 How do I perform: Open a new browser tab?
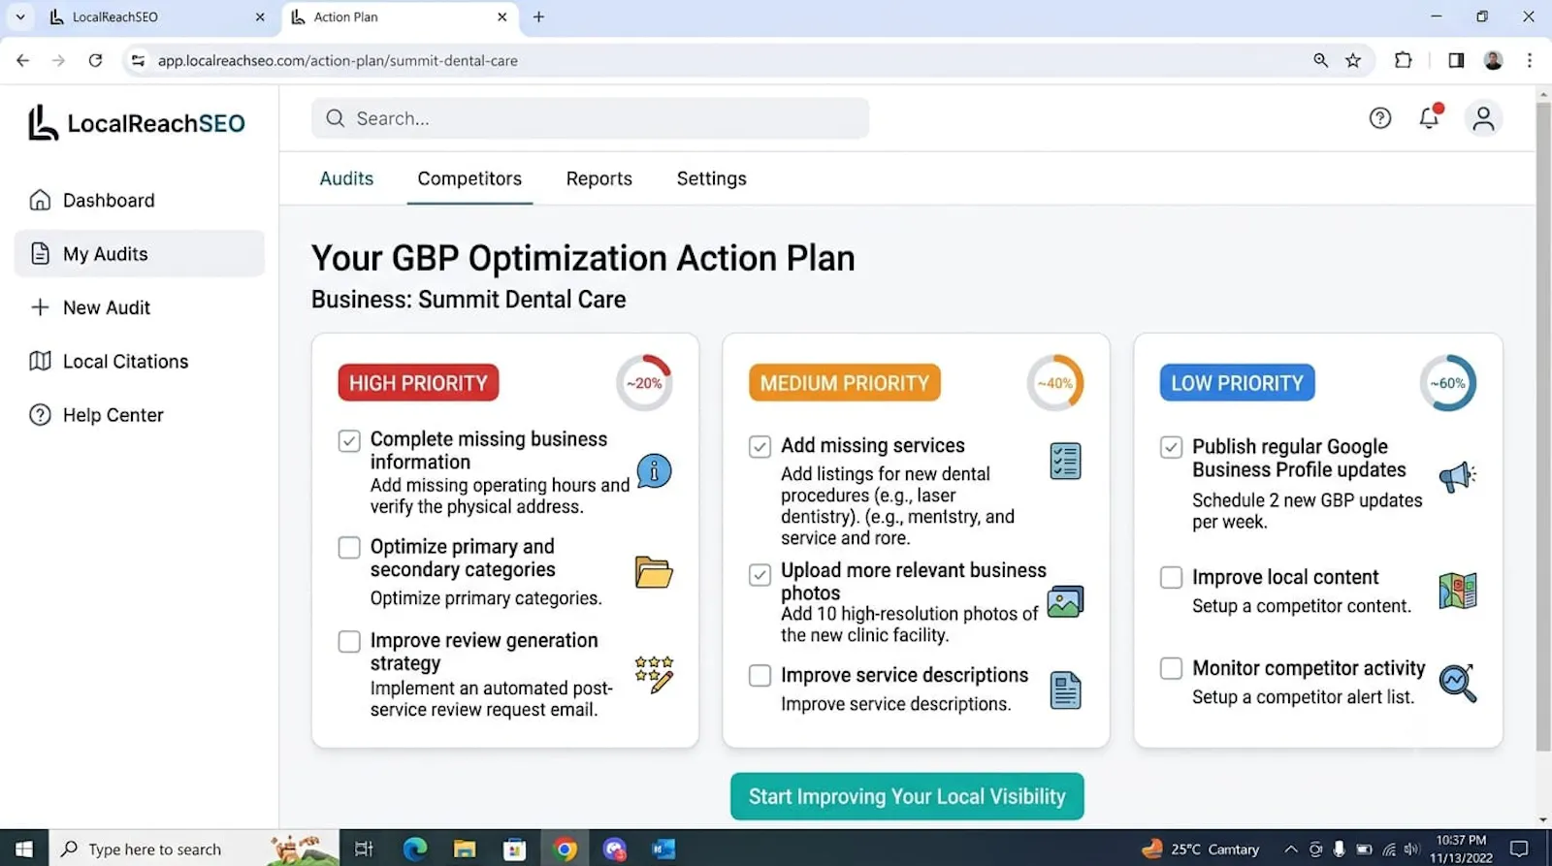(538, 17)
